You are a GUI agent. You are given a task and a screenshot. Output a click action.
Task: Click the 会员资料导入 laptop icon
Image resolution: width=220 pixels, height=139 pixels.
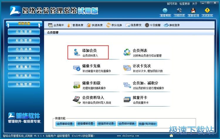tap(77, 100)
